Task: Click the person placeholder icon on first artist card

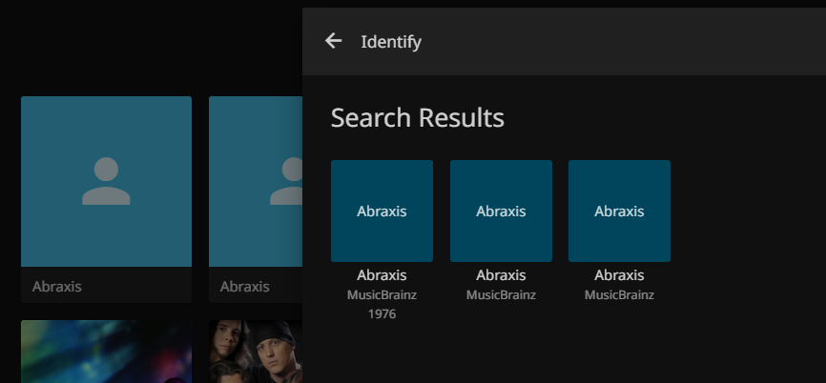Action: (106, 182)
